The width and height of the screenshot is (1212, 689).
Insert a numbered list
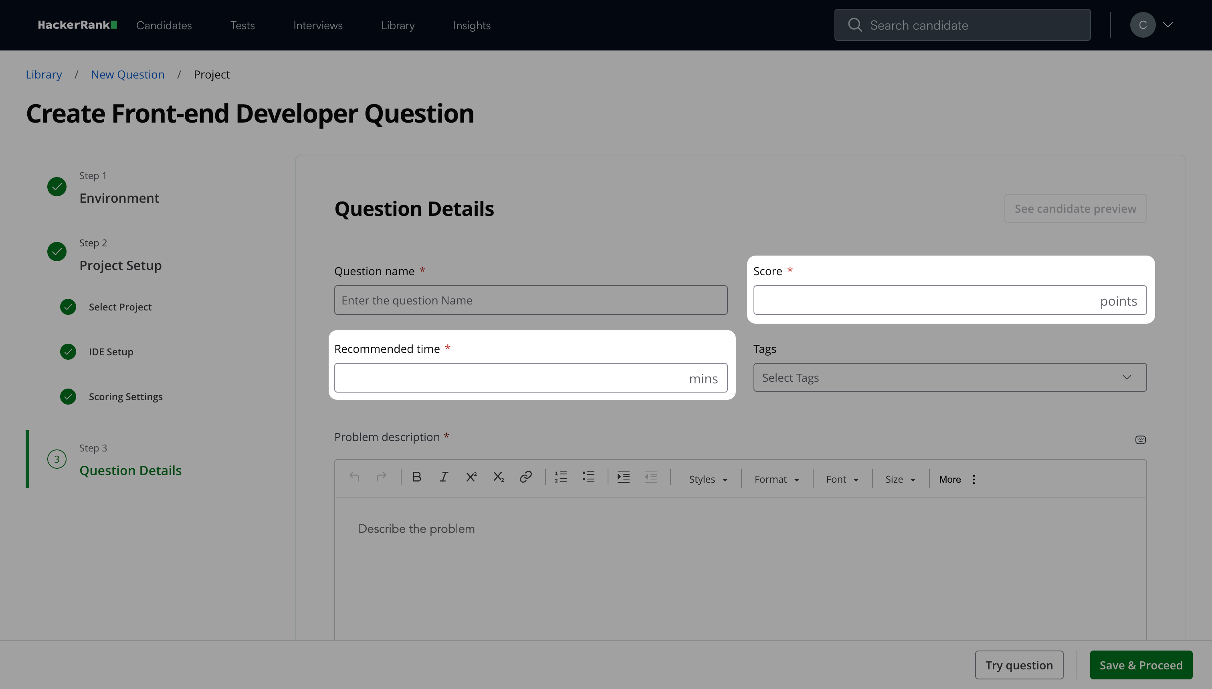pos(561,477)
